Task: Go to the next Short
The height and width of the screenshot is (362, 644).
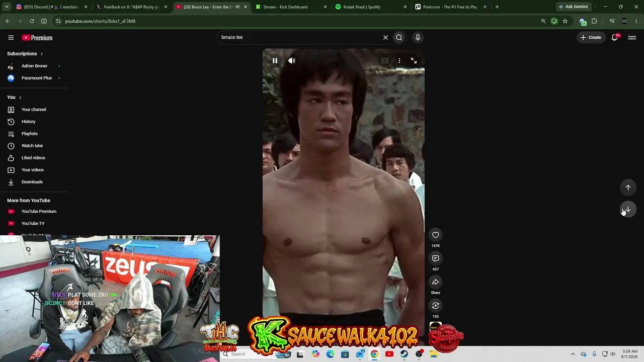Action: click(628, 210)
